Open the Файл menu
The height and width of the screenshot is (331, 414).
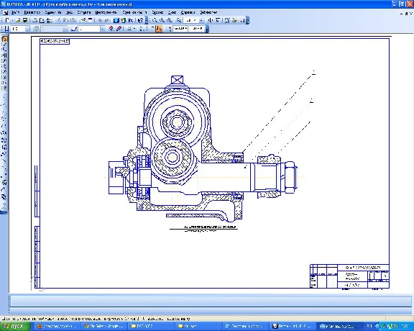tap(15, 12)
